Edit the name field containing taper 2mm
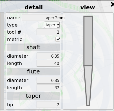This screenshot has height=111, width=114. click(x=43, y=18)
